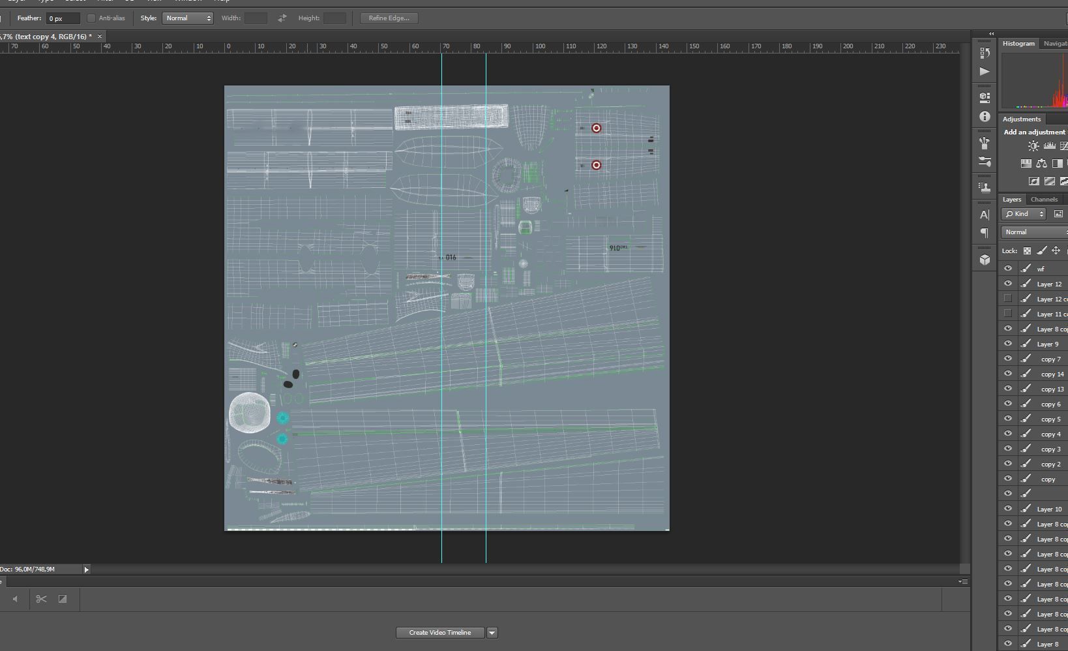Viewport: 1068px width, 651px height.
Task: Expand the document status bar arrow menu
Action: coord(86,569)
